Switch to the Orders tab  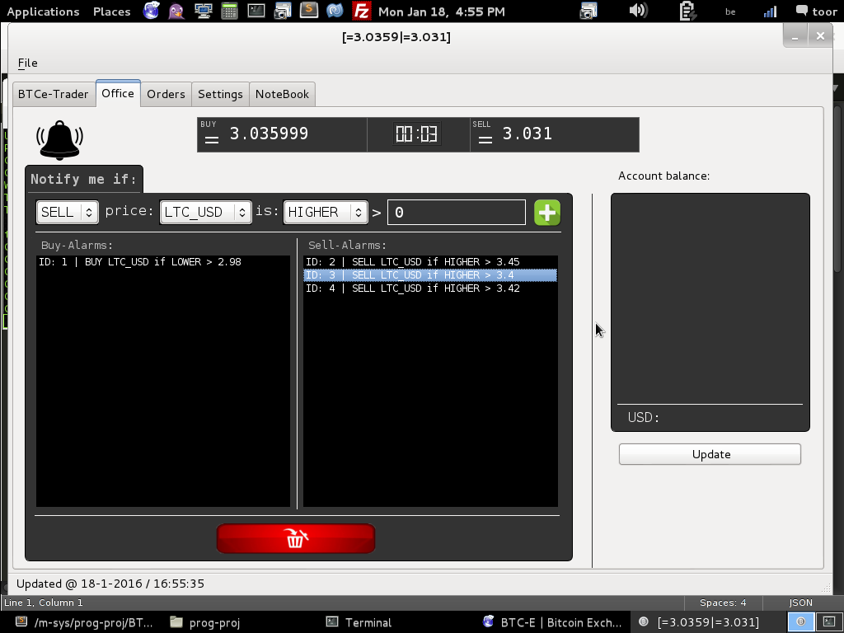point(166,94)
